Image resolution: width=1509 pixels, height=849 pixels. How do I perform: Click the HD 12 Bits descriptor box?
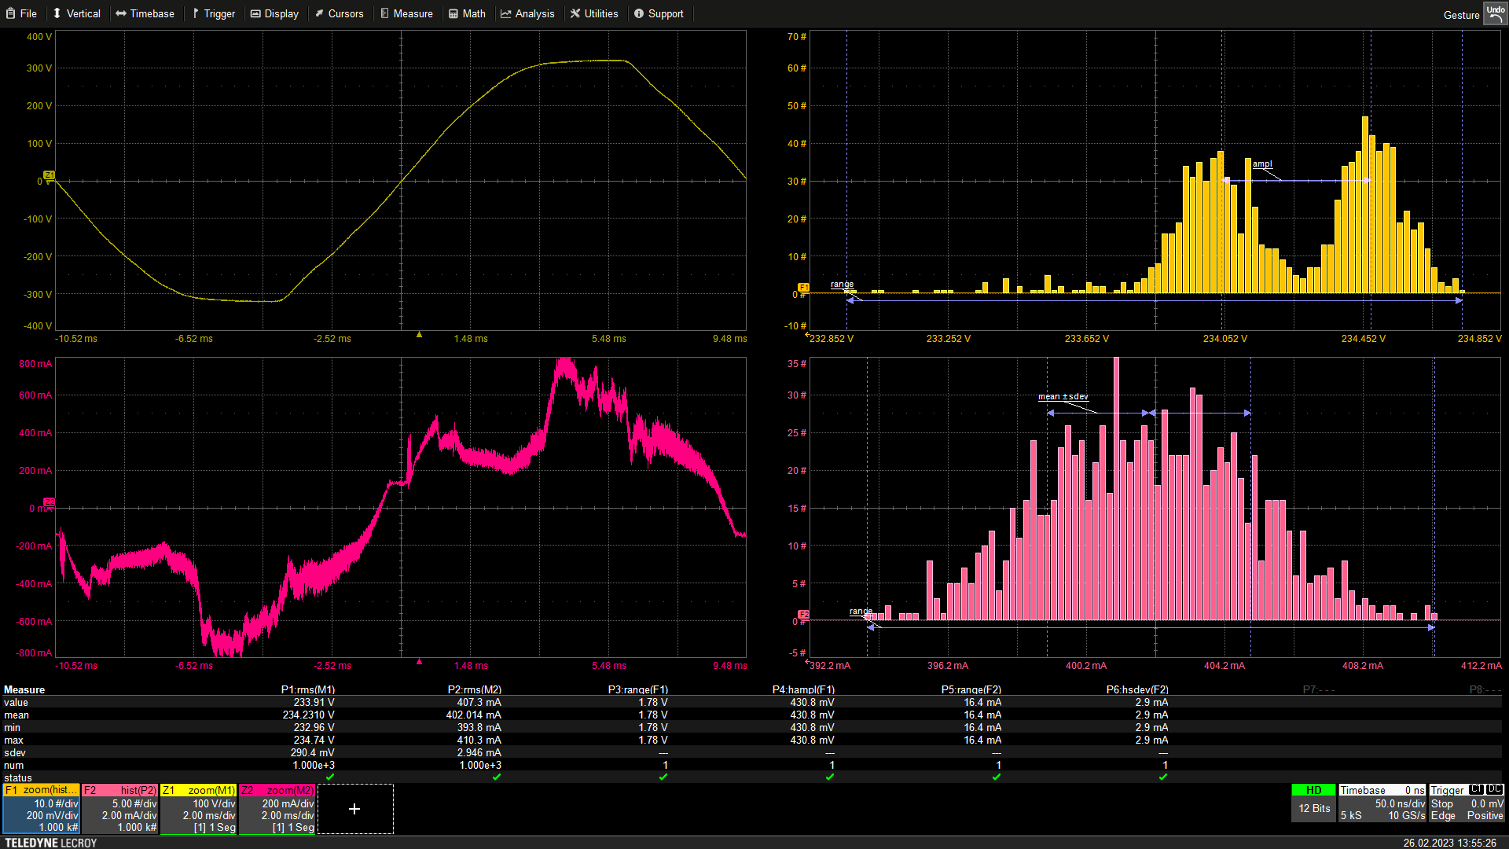tap(1313, 803)
